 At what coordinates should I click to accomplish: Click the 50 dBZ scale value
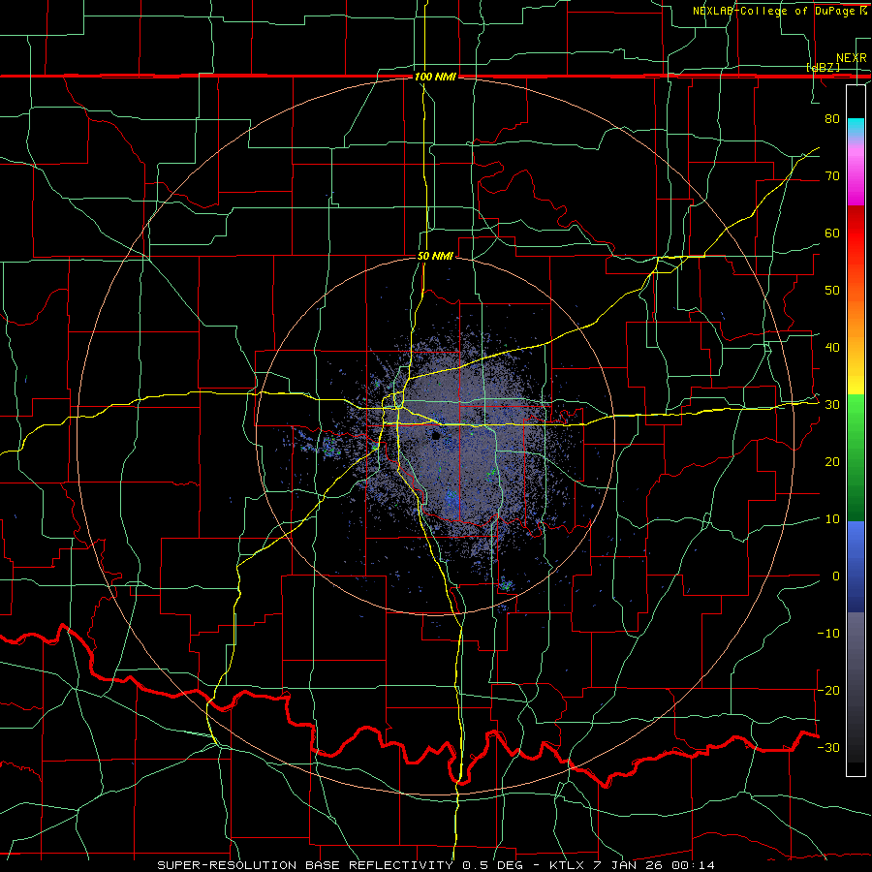point(832,291)
